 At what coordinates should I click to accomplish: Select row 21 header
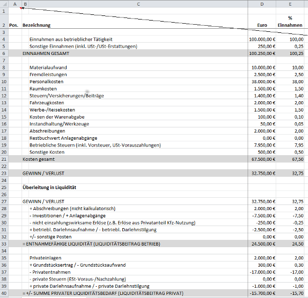pos(4,160)
